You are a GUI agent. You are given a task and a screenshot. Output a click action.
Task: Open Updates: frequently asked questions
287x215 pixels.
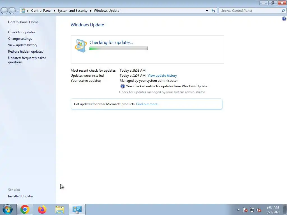(x=27, y=60)
